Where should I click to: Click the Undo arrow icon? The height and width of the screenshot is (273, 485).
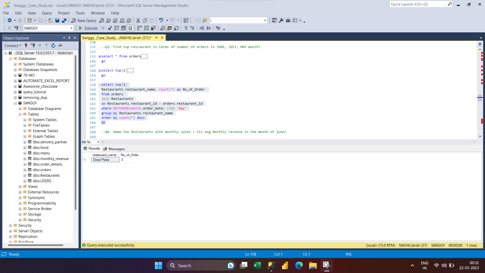pyautogui.click(x=161, y=20)
